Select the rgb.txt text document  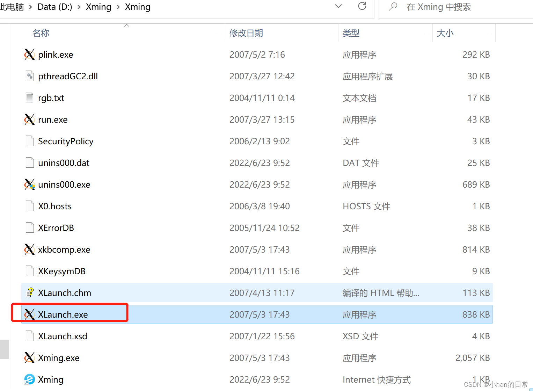tap(51, 97)
